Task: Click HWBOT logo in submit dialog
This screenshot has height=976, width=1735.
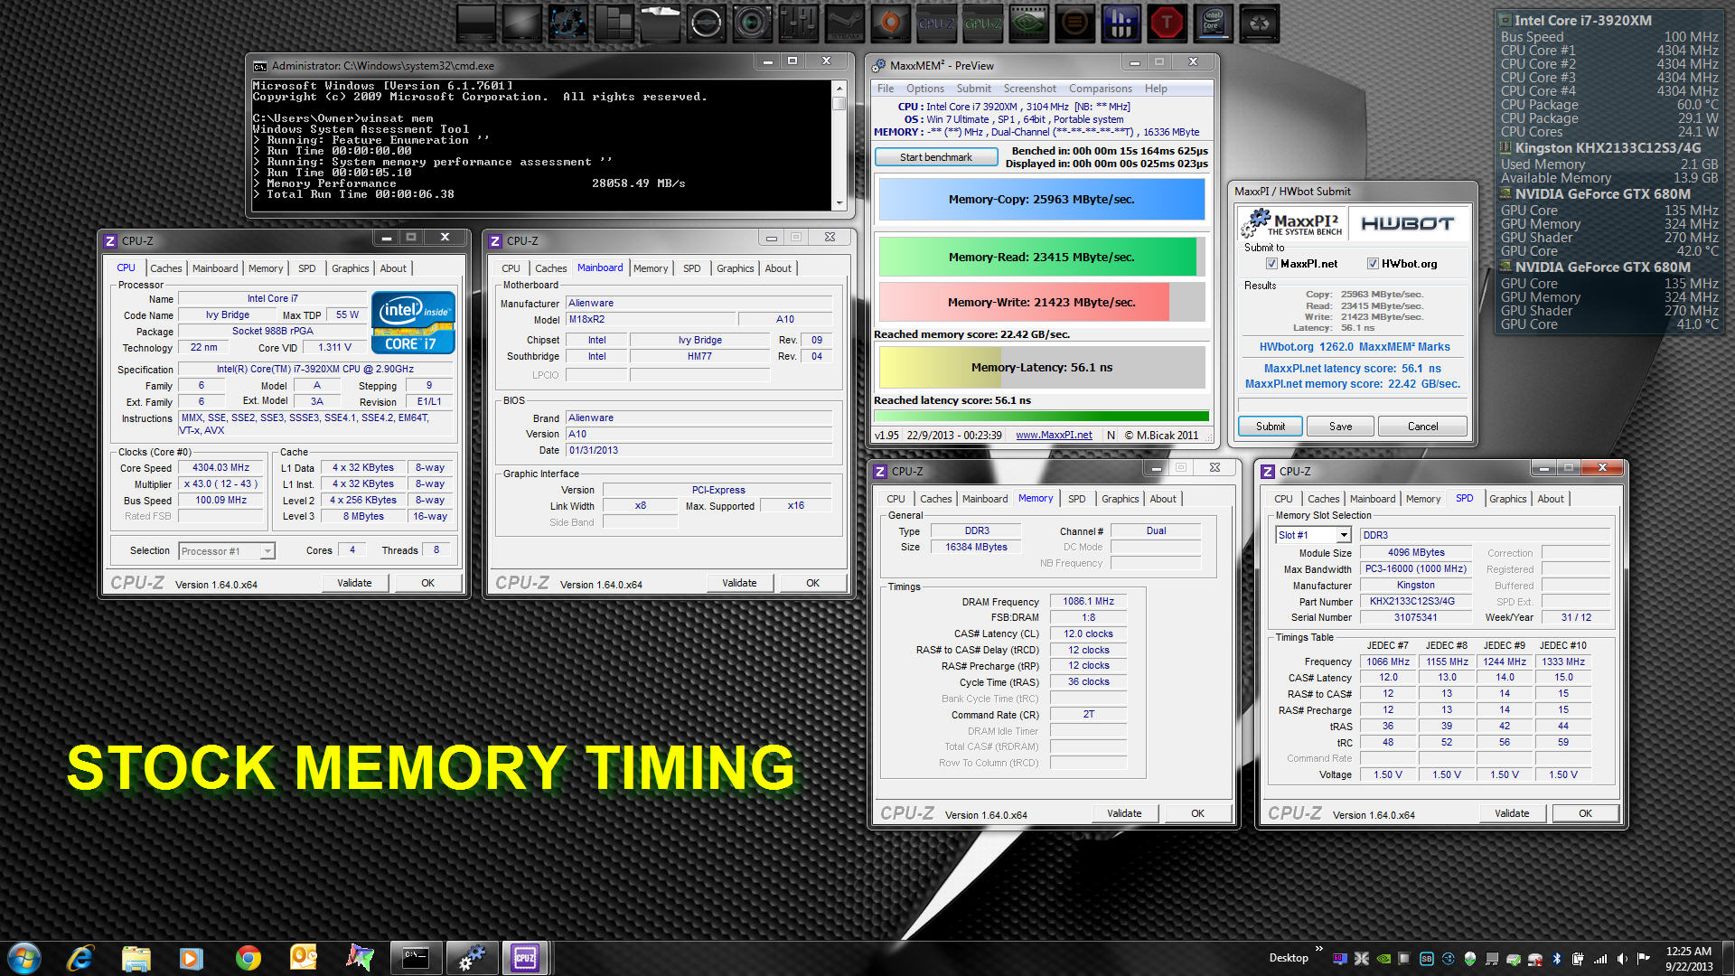Action: tap(1406, 223)
